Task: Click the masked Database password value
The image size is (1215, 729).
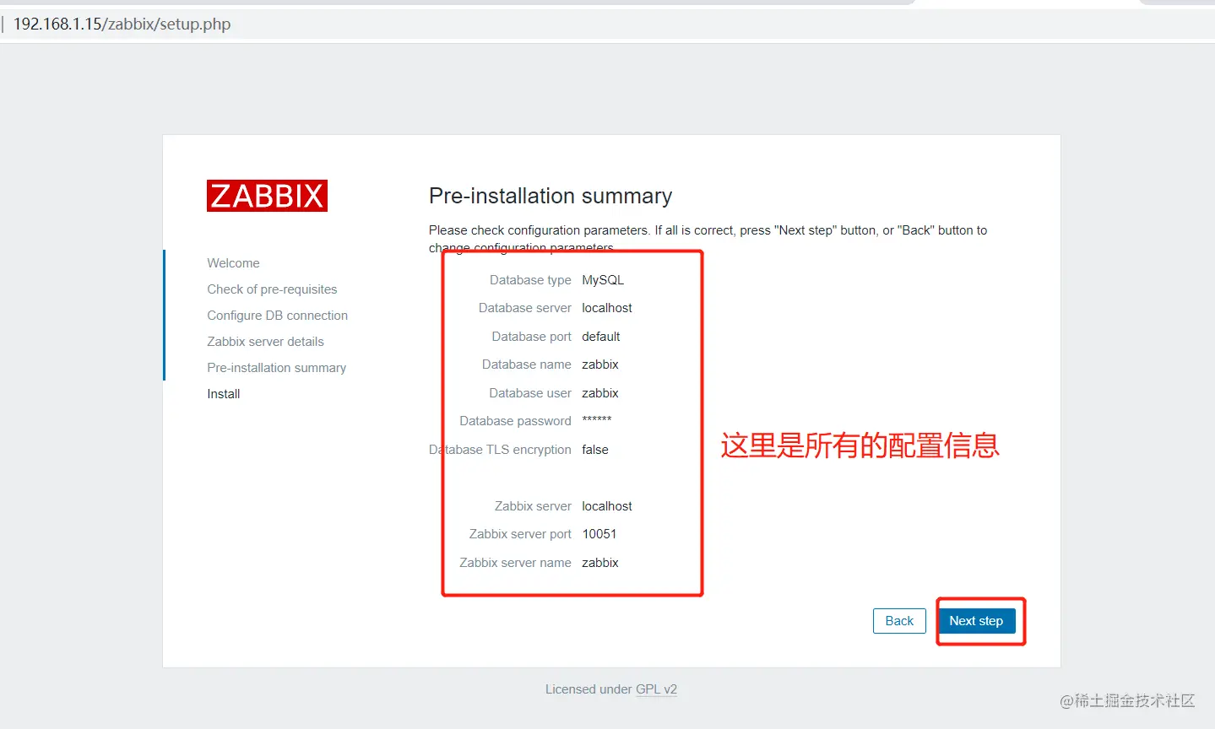Action: pyautogui.click(x=597, y=419)
